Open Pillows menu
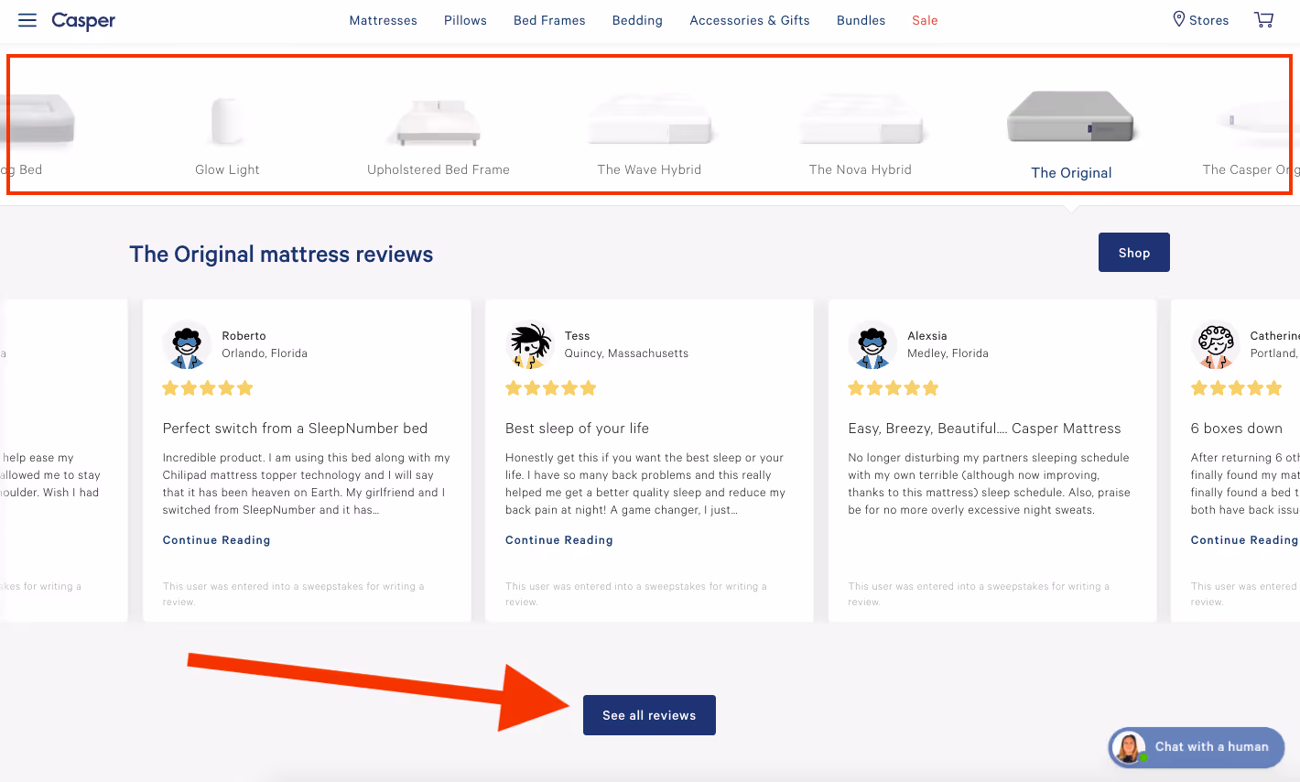This screenshot has width=1300, height=782. click(465, 20)
